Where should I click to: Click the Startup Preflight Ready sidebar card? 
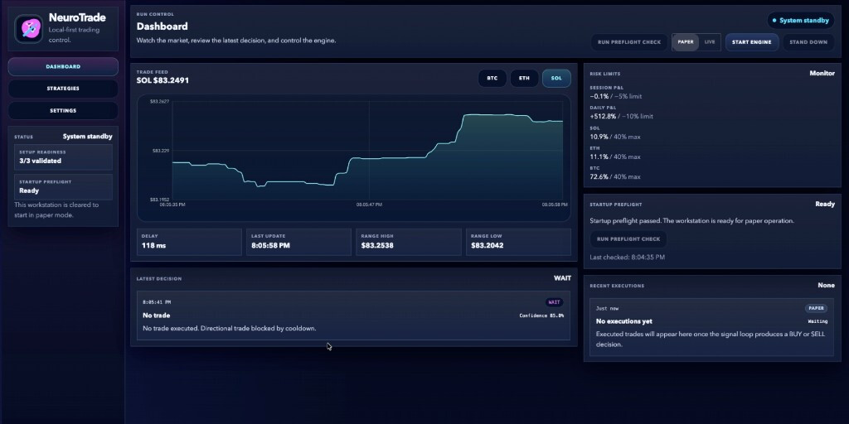click(63, 187)
